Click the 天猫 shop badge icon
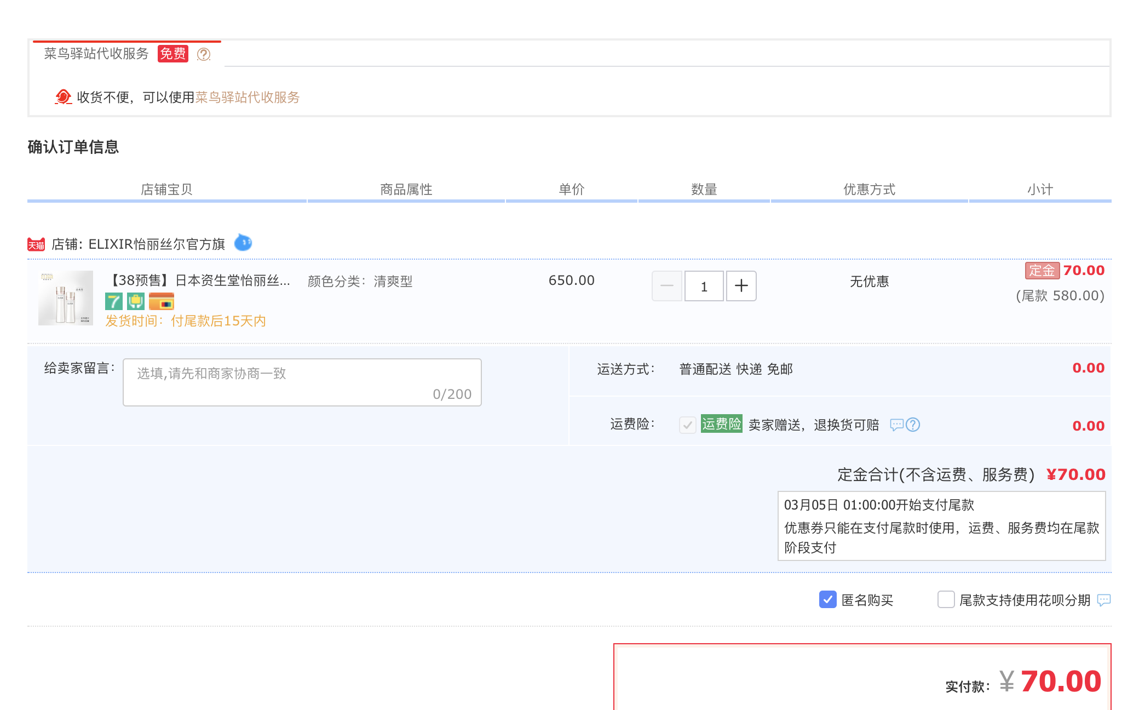1139x710 pixels. coord(36,244)
